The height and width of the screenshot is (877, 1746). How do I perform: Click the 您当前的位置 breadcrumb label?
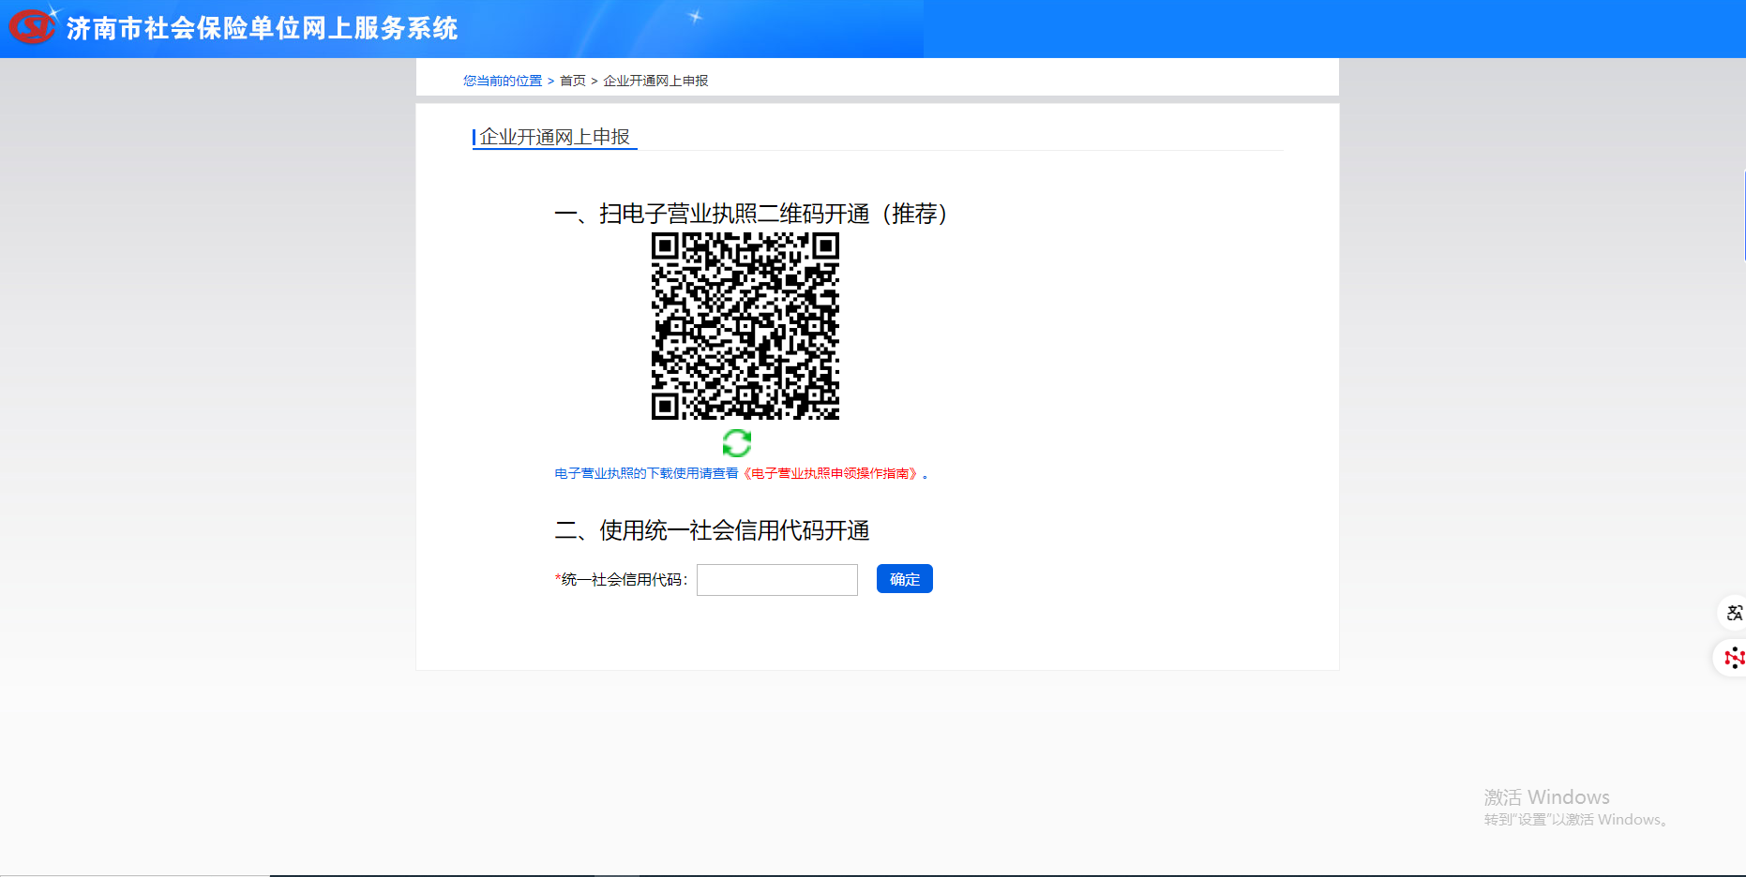click(503, 81)
